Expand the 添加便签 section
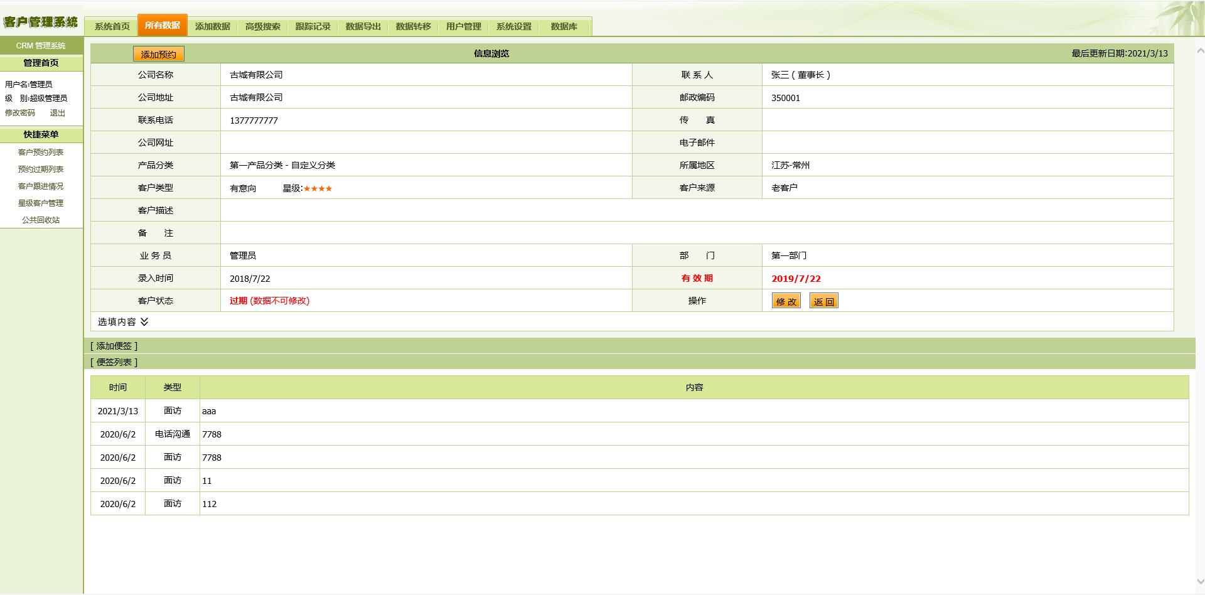 (x=114, y=346)
